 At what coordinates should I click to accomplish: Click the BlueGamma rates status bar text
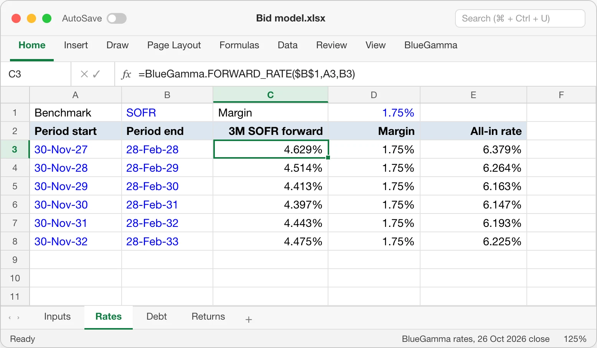476,339
